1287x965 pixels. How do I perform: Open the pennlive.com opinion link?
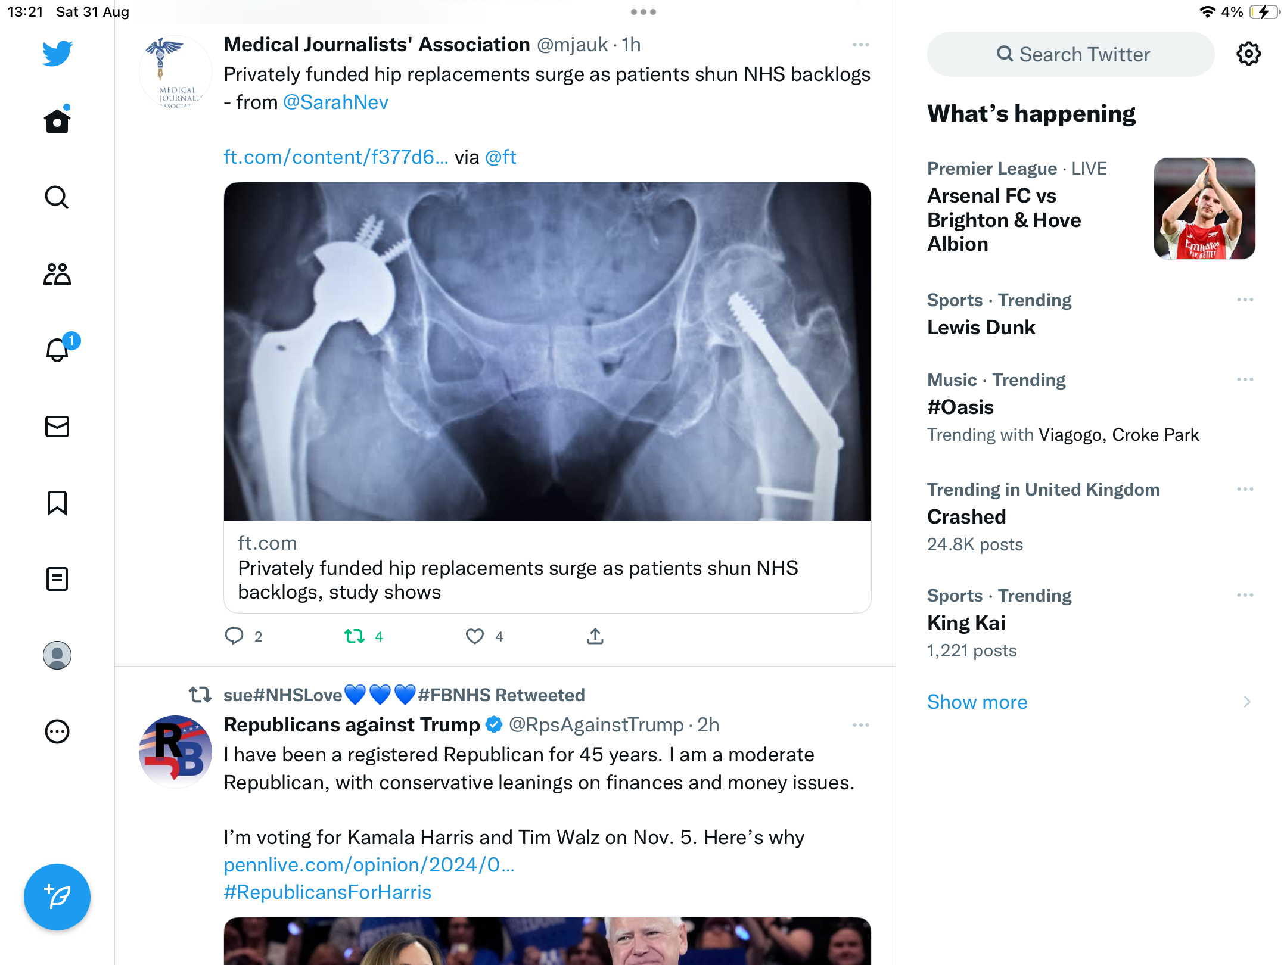[x=369, y=865]
